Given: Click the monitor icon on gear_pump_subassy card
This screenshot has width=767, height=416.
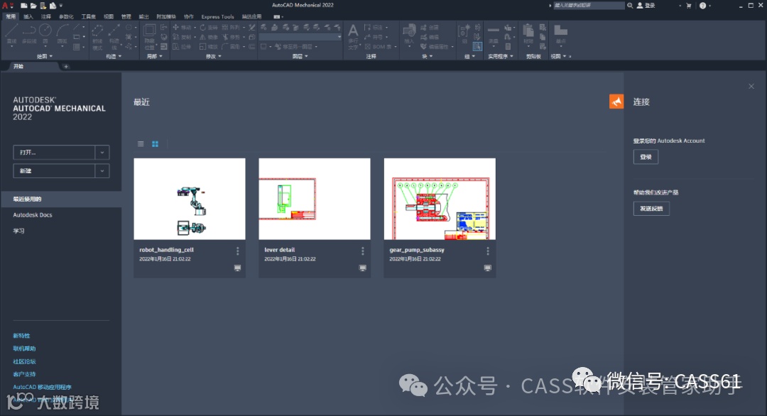Looking at the screenshot, I should click(488, 268).
